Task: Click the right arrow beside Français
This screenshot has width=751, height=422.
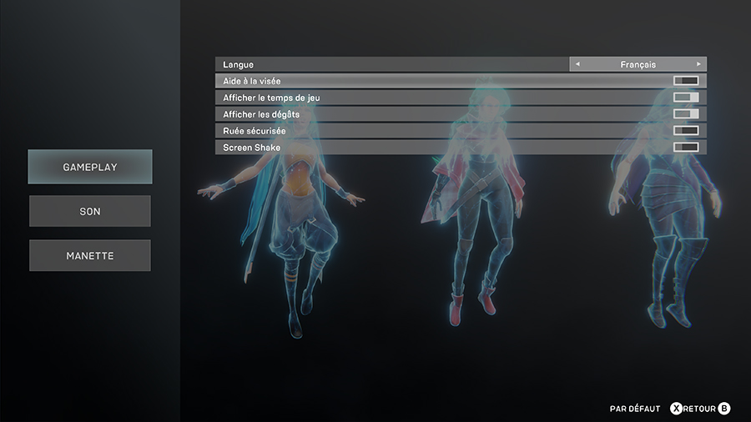Action: click(698, 64)
